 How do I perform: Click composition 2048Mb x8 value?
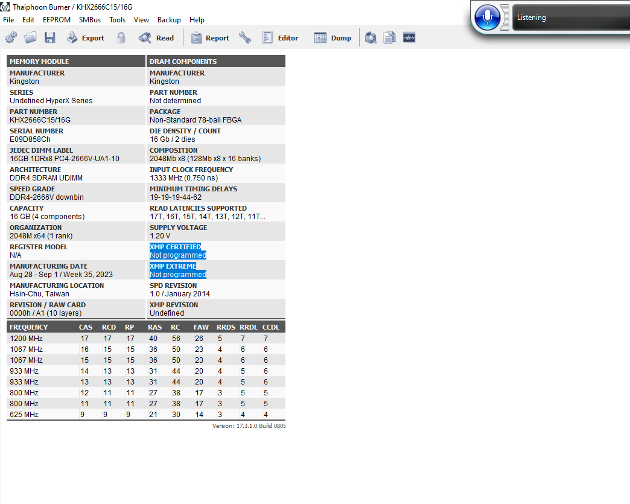[x=205, y=159]
